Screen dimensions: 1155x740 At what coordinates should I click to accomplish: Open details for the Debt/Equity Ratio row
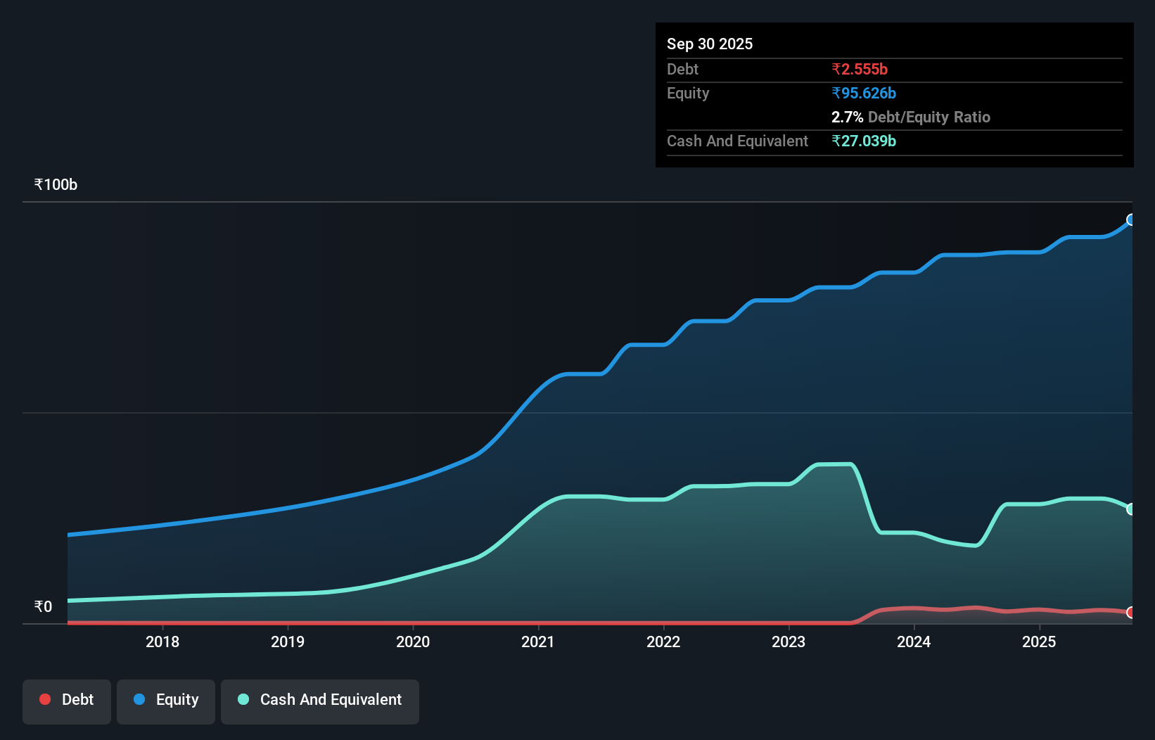911,117
